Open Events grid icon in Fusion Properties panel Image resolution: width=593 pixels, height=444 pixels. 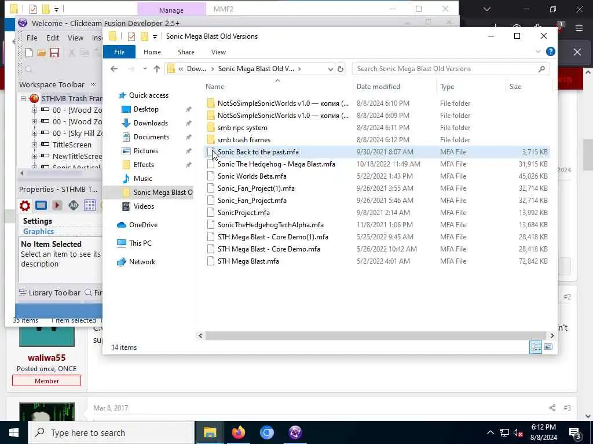point(90,205)
